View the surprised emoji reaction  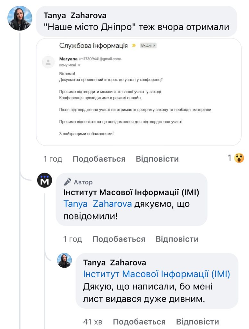pyautogui.click(x=239, y=158)
